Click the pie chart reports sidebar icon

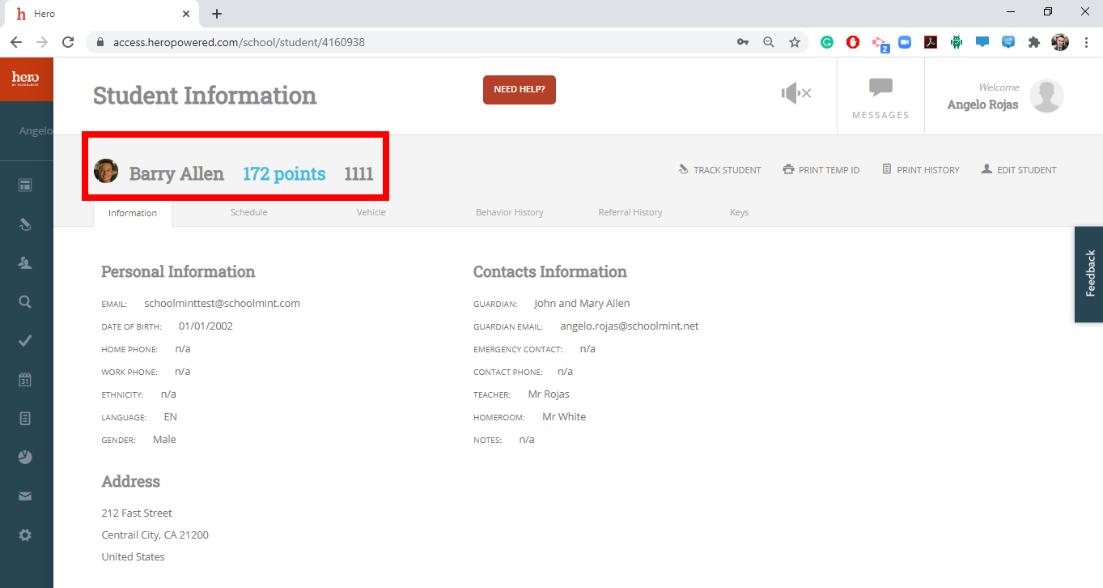pos(25,458)
